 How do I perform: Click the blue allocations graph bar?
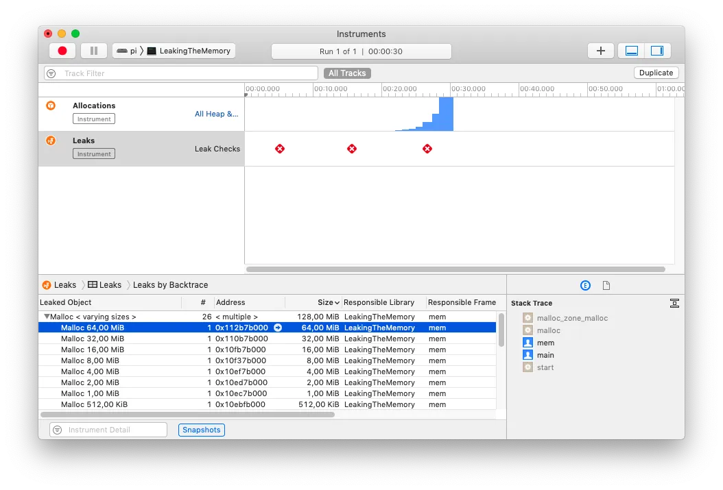[446, 114]
